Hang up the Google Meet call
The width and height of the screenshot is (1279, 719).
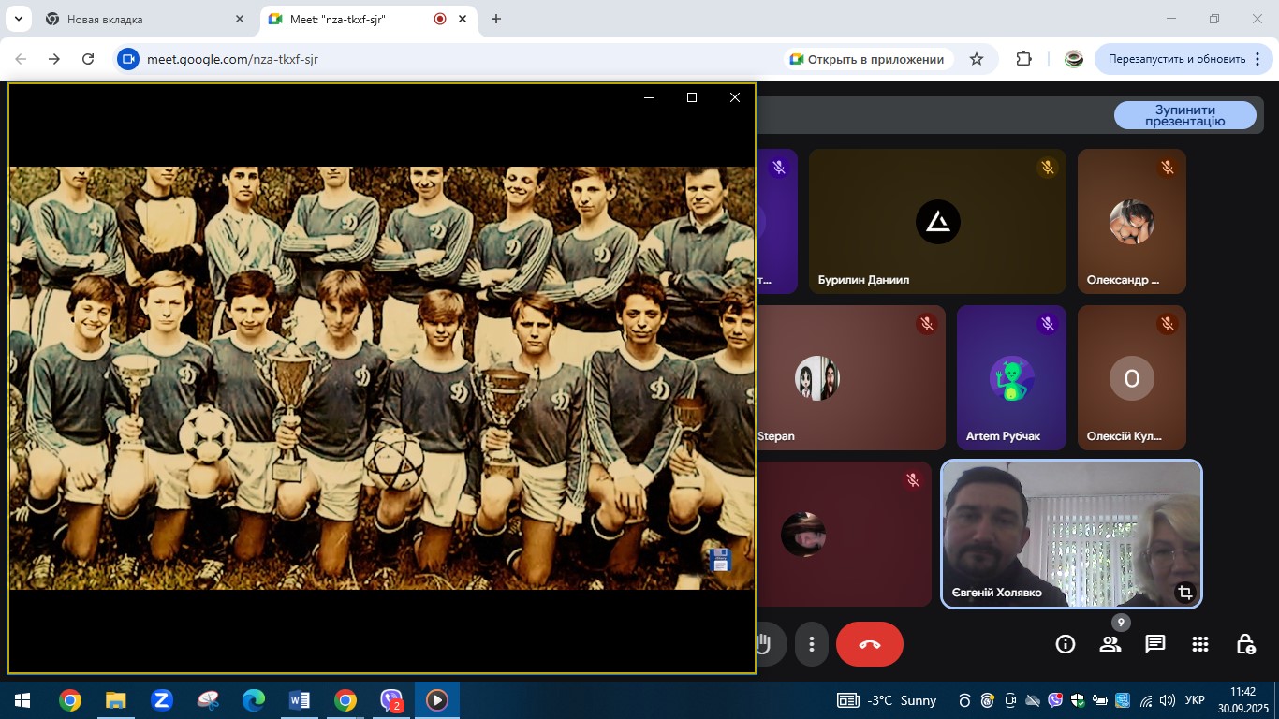[x=869, y=644]
